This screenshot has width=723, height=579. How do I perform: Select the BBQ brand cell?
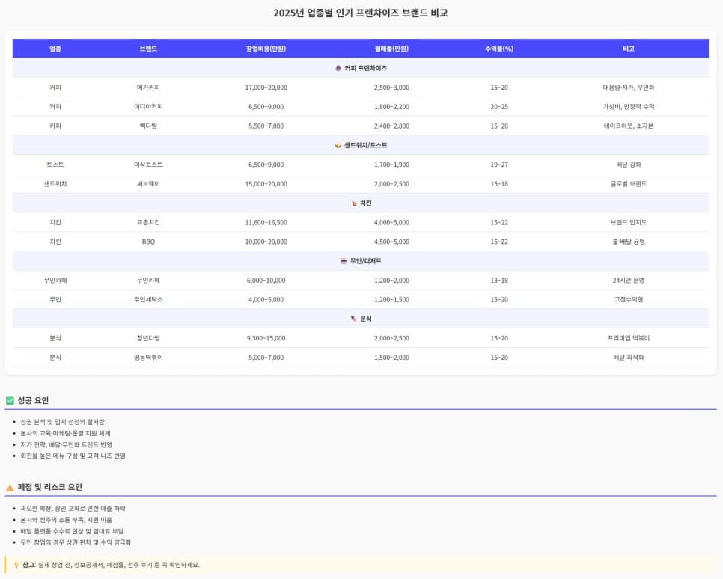[148, 242]
